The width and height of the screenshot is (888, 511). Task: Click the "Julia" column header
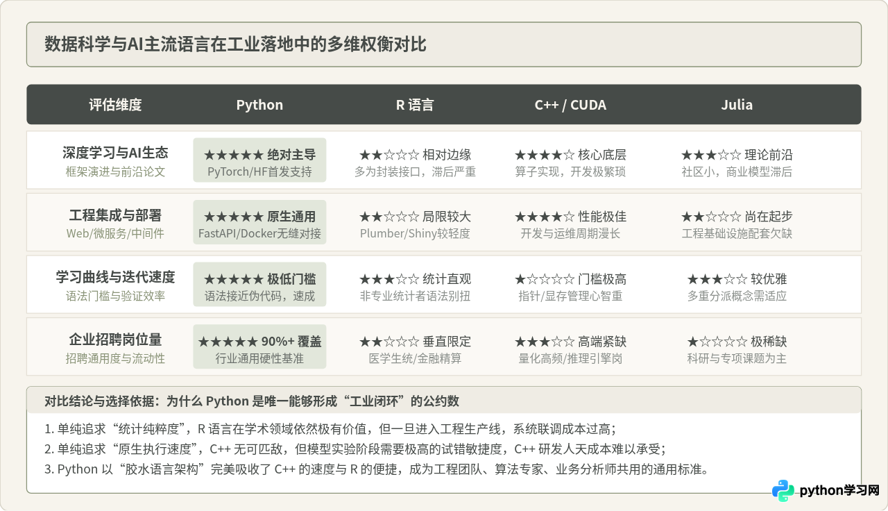tap(737, 105)
